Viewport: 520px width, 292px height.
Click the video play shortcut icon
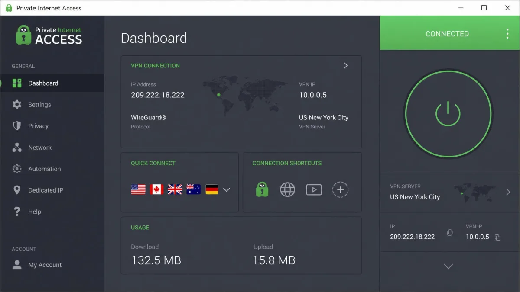pyautogui.click(x=314, y=189)
